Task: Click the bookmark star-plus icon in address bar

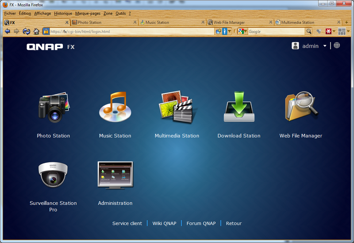Action: [218, 31]
